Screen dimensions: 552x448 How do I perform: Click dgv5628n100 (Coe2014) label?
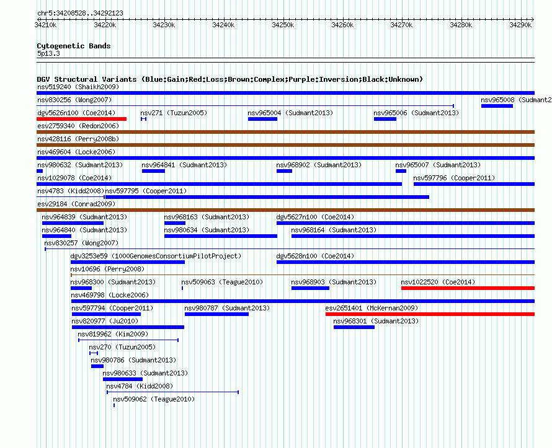316,256
